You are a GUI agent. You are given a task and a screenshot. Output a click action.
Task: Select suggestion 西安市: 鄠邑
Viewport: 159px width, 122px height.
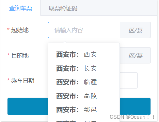84,110
